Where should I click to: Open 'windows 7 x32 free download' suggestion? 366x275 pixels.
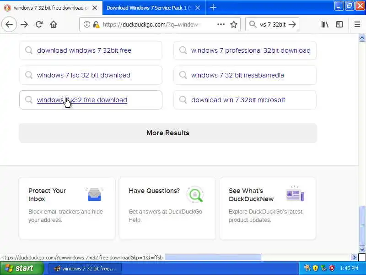pyautogui.click(x=91, y=100)
